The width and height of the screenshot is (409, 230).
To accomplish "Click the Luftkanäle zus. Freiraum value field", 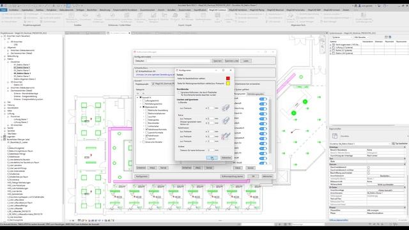I will pyautogui.click(x=211, y=108).
